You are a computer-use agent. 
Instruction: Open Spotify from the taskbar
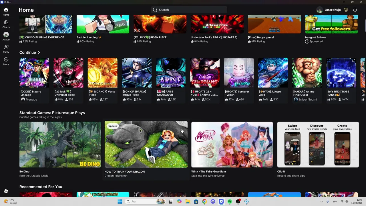pos(230,202)
